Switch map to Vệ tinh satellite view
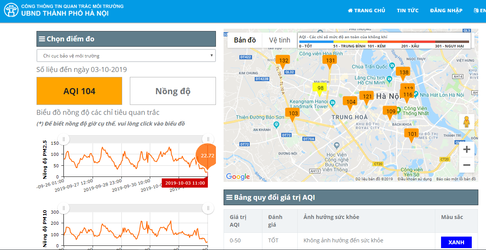The width and height of the screenshot is (486, 250). pyautogui.click(x=279, y=40)
